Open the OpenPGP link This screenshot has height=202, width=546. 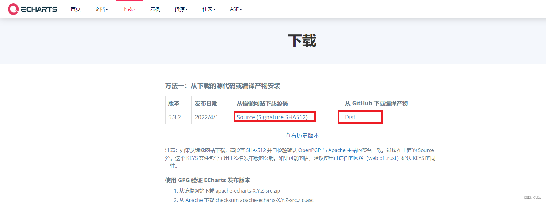310,150
